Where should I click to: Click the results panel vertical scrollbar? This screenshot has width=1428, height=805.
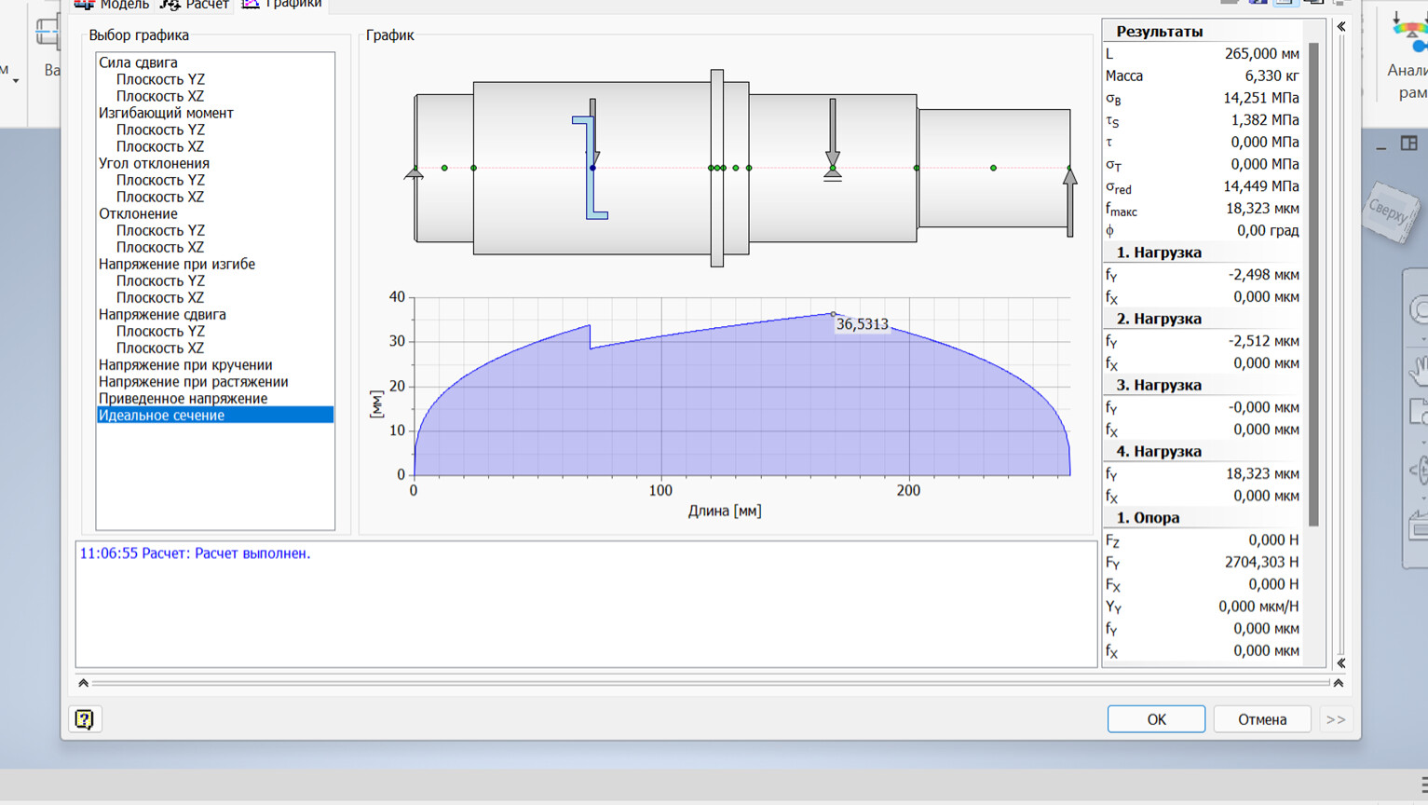(1313, 284)
